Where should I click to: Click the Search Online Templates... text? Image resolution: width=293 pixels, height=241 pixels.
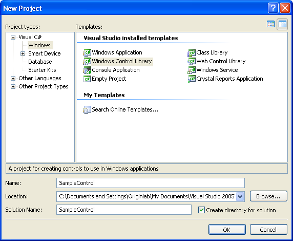125,109
